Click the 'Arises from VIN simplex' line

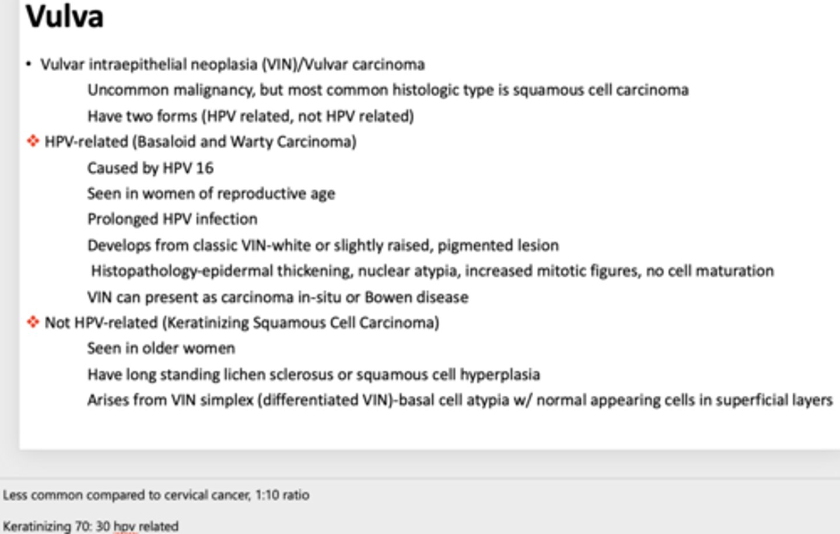460,400
